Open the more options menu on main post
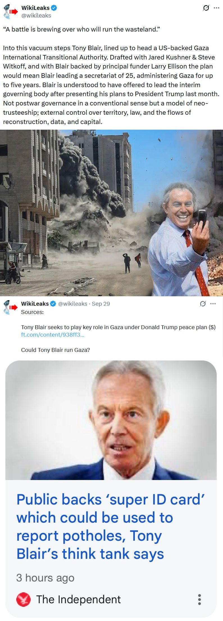 coord(216,8)
